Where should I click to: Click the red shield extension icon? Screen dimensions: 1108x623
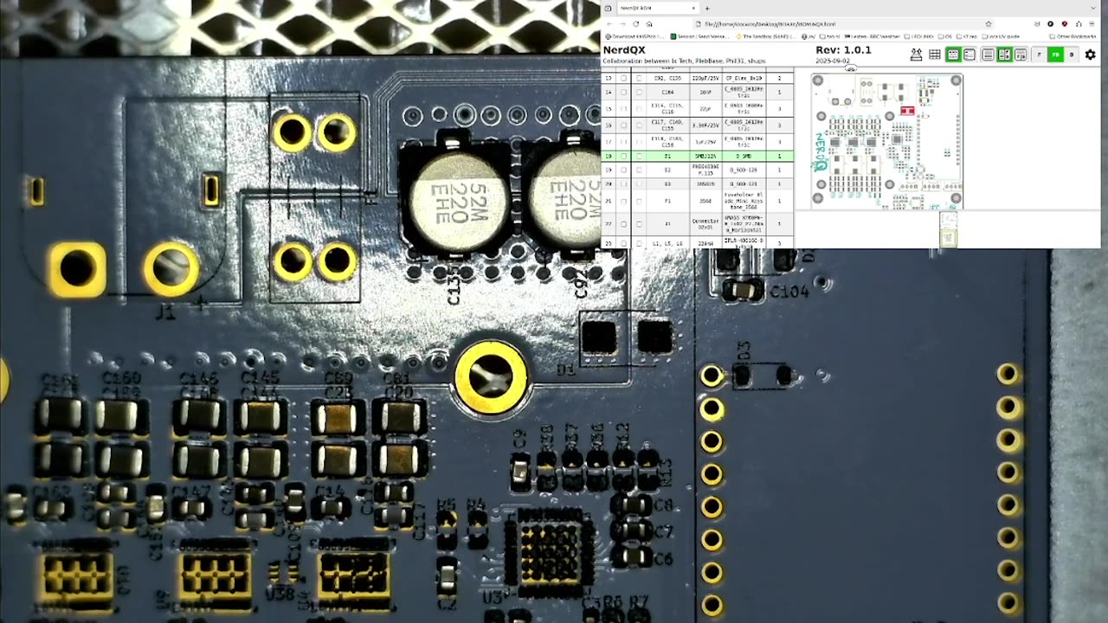(1065, 24)
